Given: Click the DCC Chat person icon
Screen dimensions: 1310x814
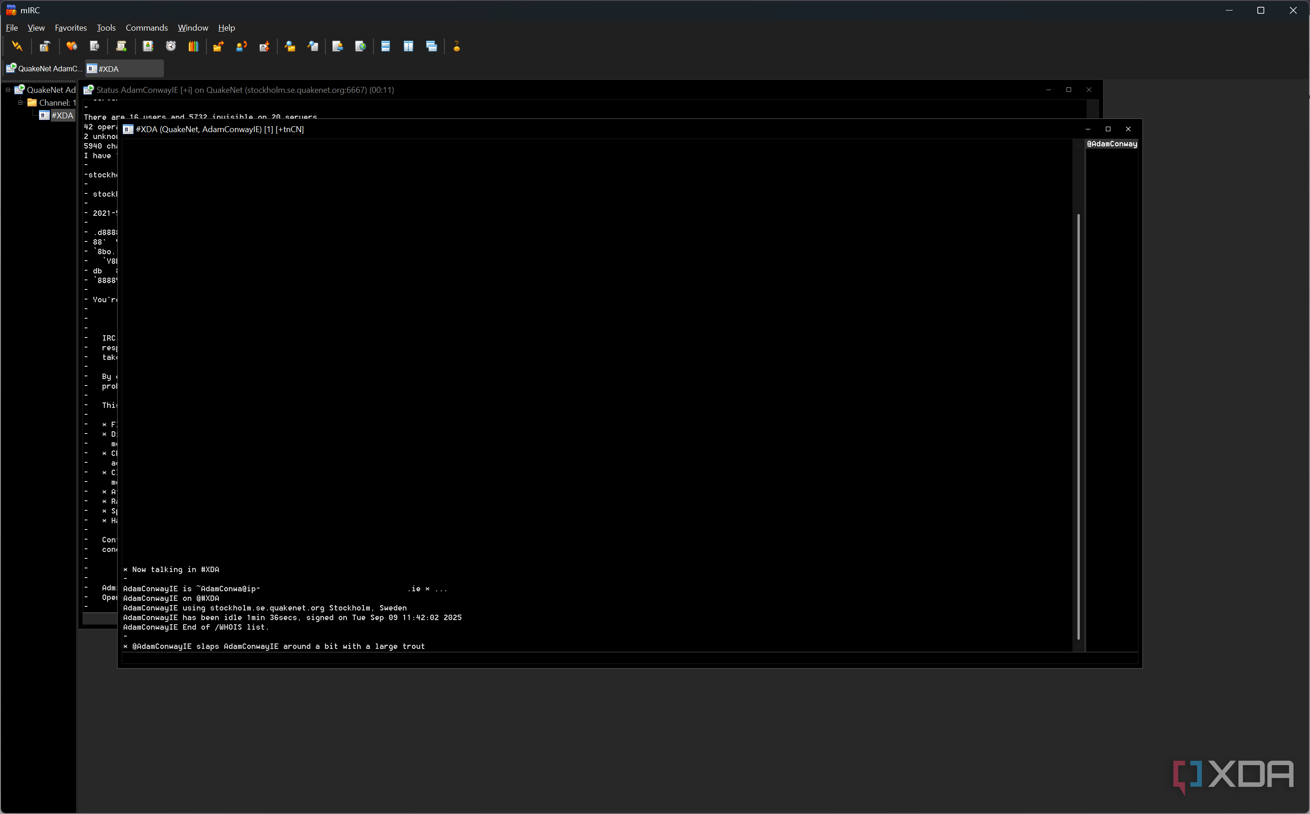Looking at the screenshot, I should click(x=241, y=46).
